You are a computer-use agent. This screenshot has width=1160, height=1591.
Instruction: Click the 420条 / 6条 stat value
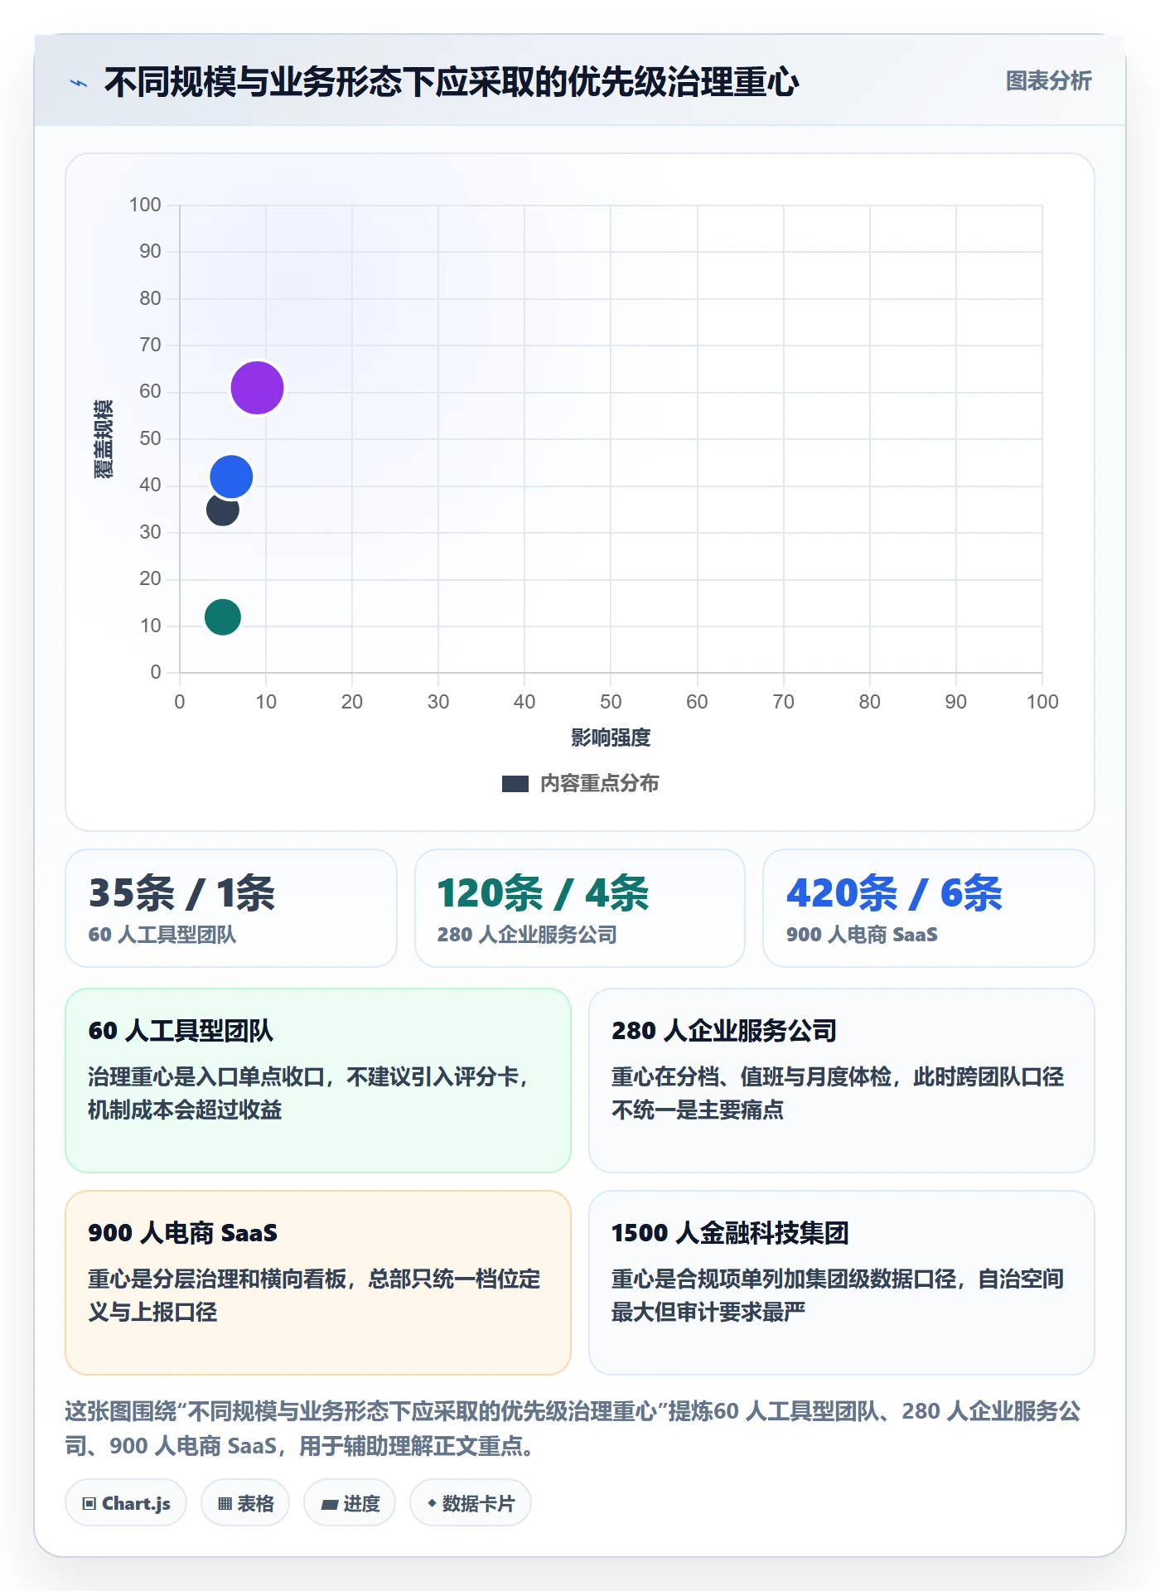pos(894,893)
